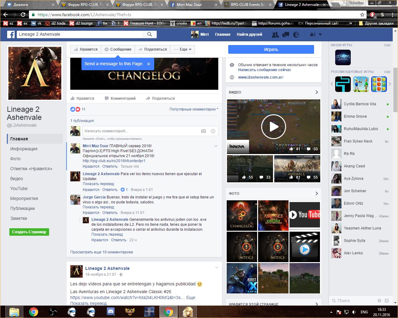Click chat settings gear icon
398x318 pixels.
tap(379, 301)
